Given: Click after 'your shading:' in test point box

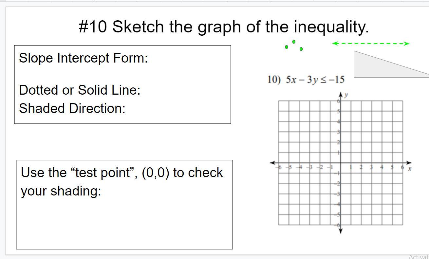Looking at the screenshot, I should [x=102, y=191].
